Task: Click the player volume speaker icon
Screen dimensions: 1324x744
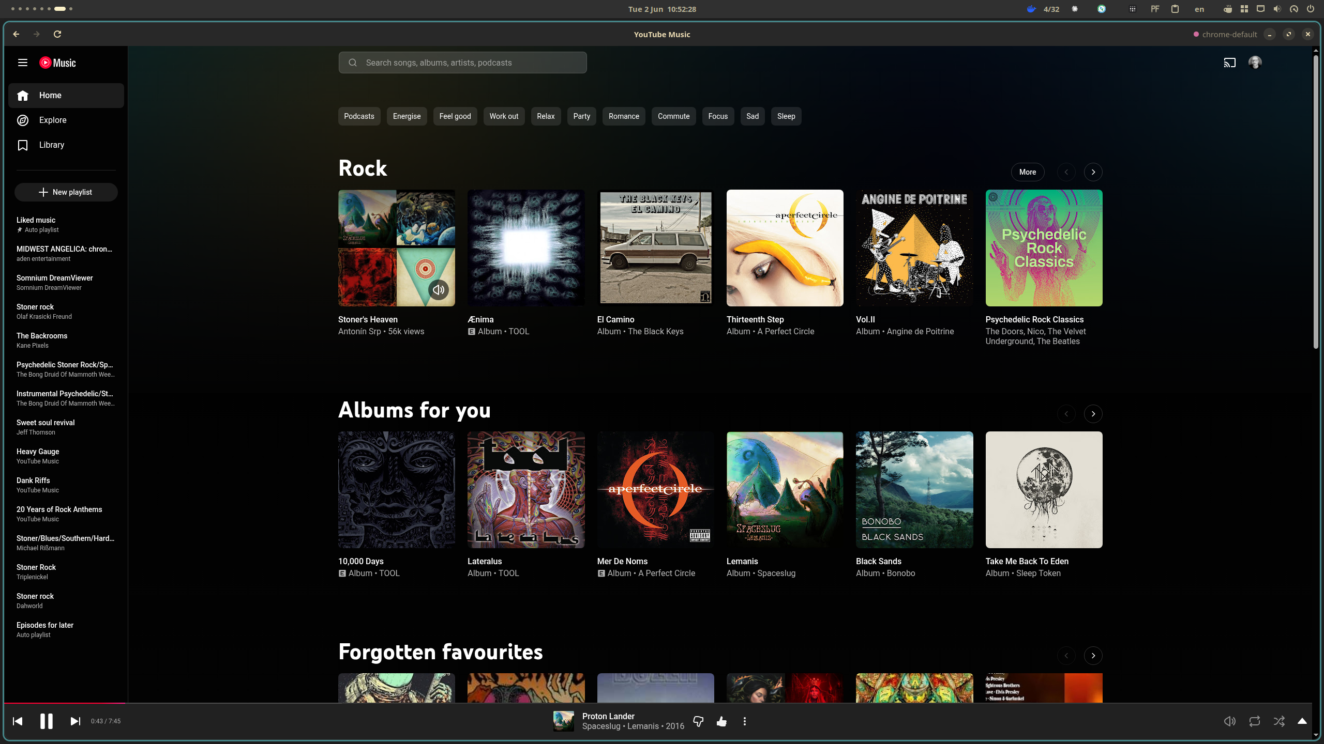Action: point(1230,721)
